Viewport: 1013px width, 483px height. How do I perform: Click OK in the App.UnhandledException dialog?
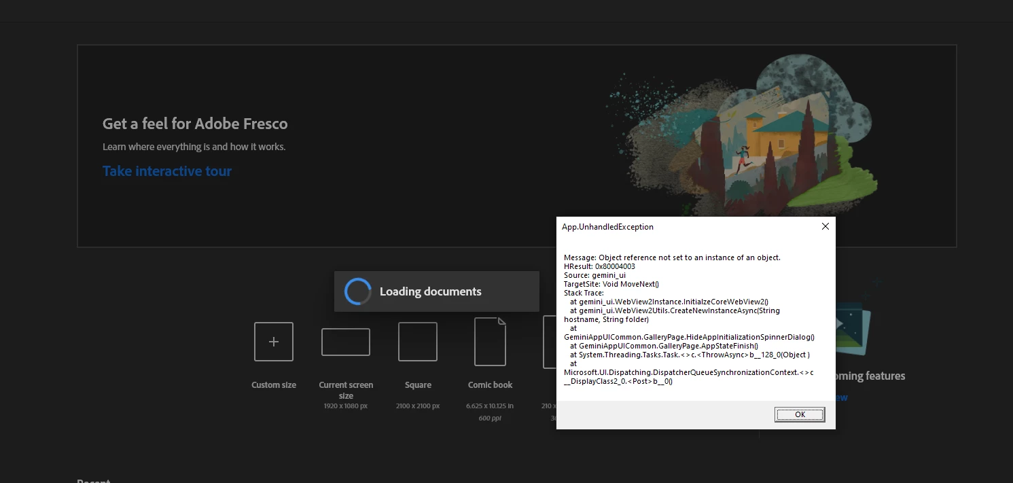point(800,414)
